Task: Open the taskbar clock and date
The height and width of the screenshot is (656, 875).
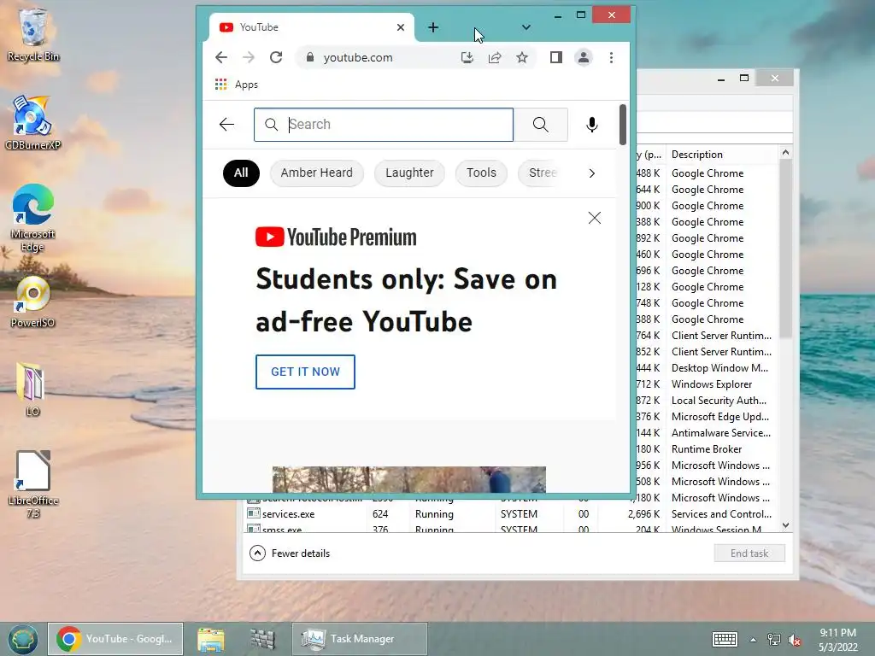Action: click(x=837, y=640)
